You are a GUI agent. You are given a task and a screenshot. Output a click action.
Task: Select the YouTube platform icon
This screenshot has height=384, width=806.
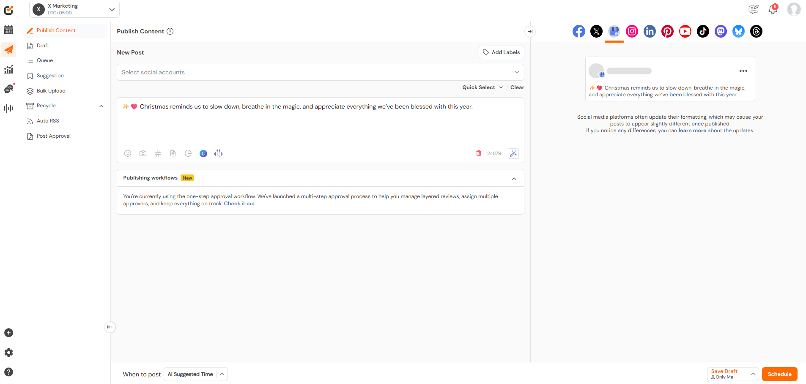[x=685, y=31]
